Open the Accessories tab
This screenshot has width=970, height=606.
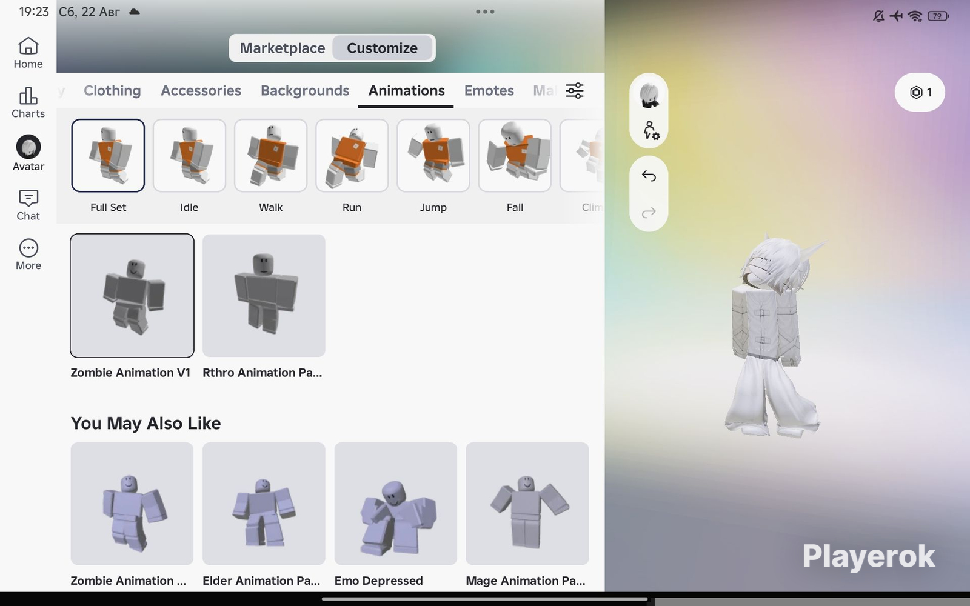[201, 91]
